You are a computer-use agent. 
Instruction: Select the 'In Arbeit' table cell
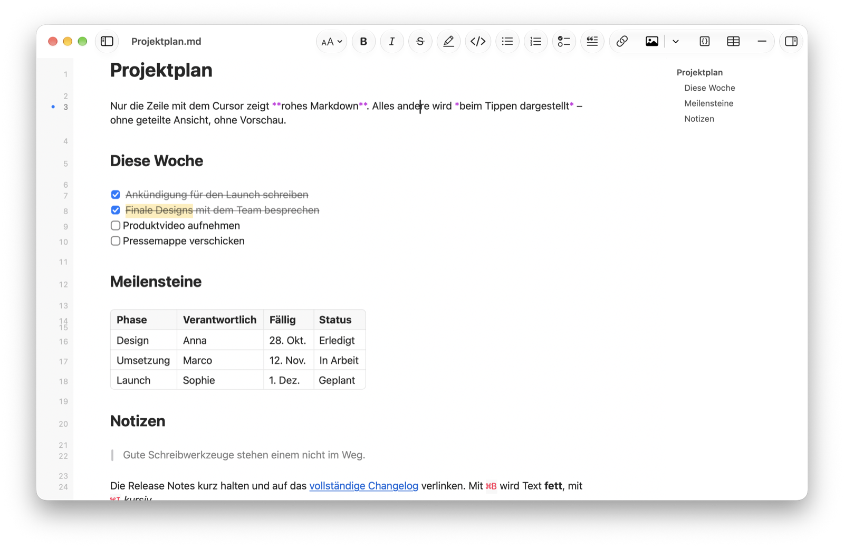(340, 360)
